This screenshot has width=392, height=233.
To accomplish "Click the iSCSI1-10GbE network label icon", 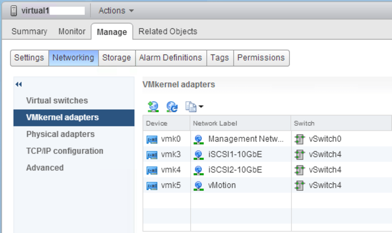I will (199, 155).
